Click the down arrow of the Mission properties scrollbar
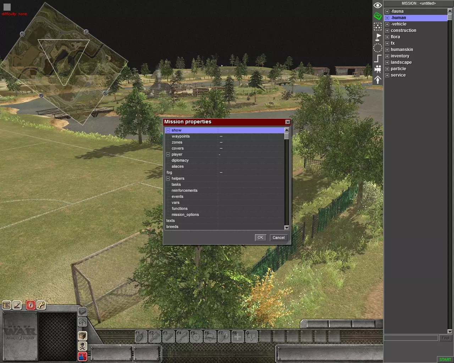 [287, 228]
